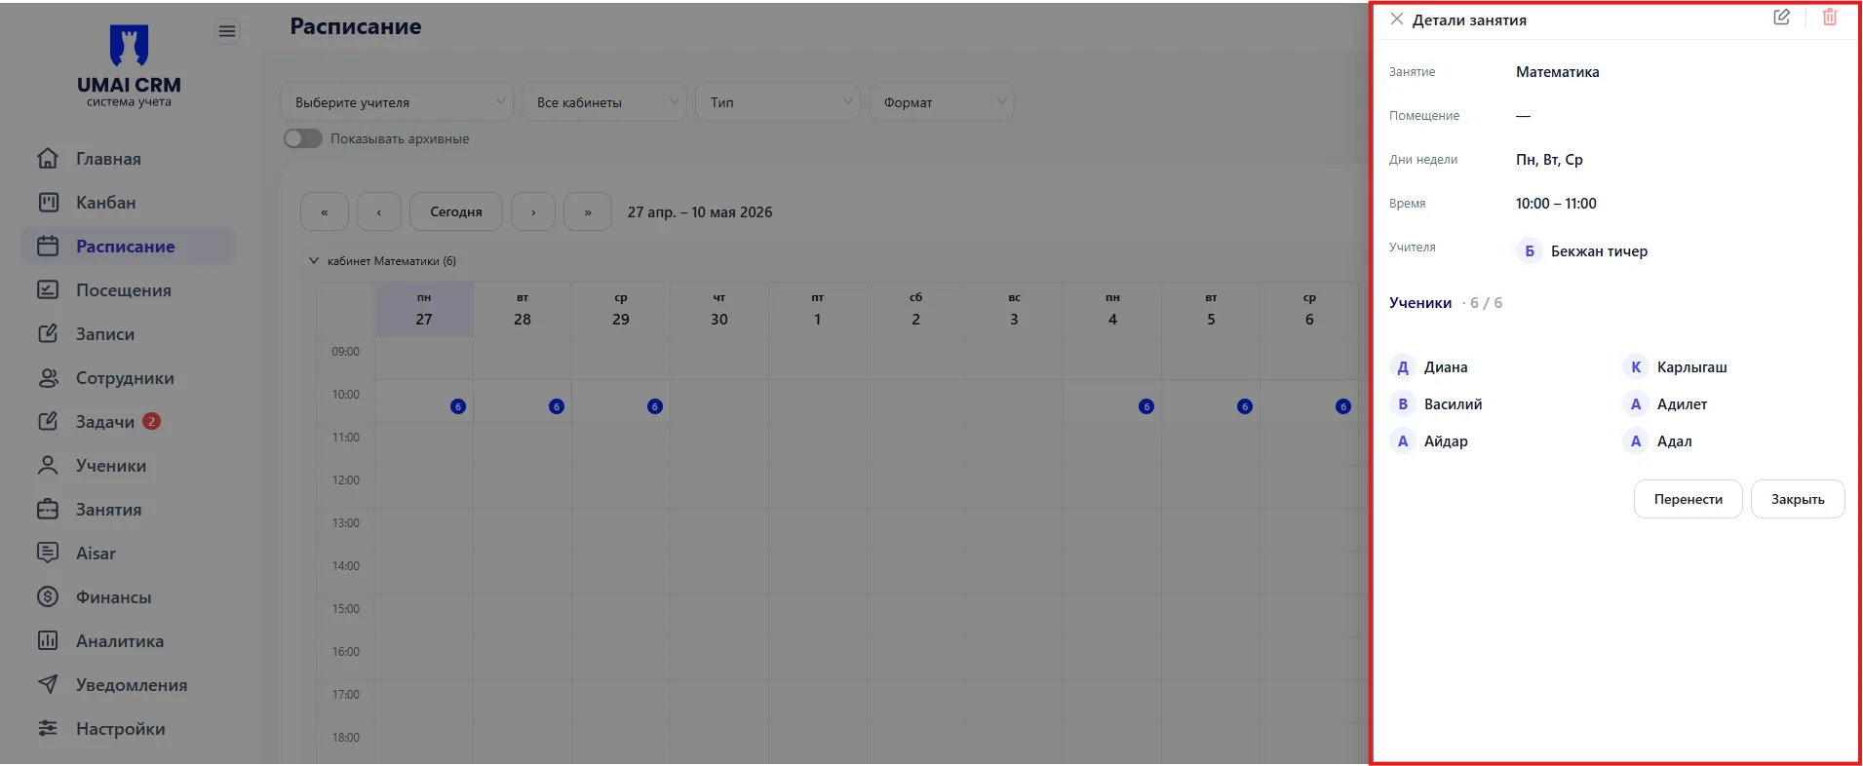Click the В avatar beside Василий
The width and height of the screenshot is (1863, 766).
(1403, 404)
